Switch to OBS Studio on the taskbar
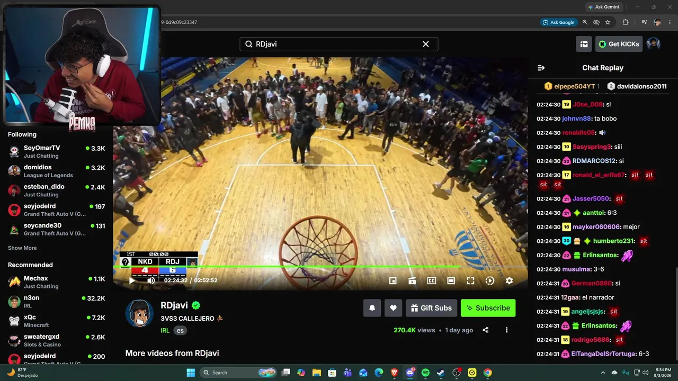The height and width of the screenshot is (381, 678). [x=457, y=373]
